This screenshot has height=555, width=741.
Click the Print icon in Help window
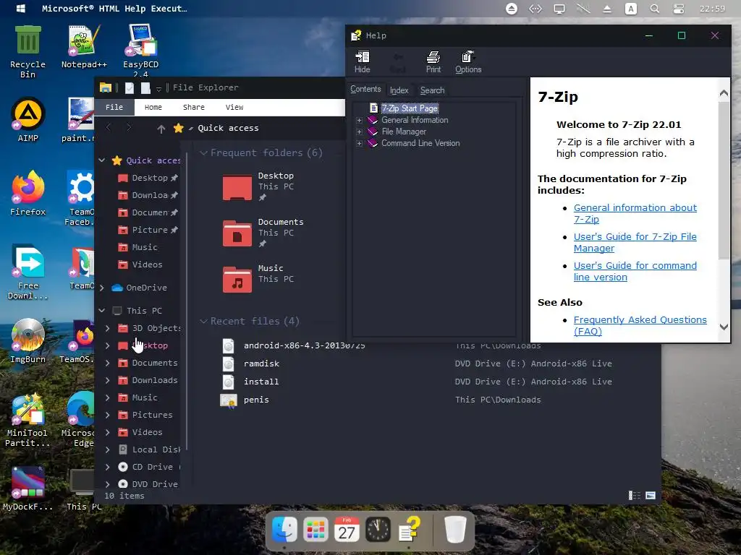pos(433,62)
